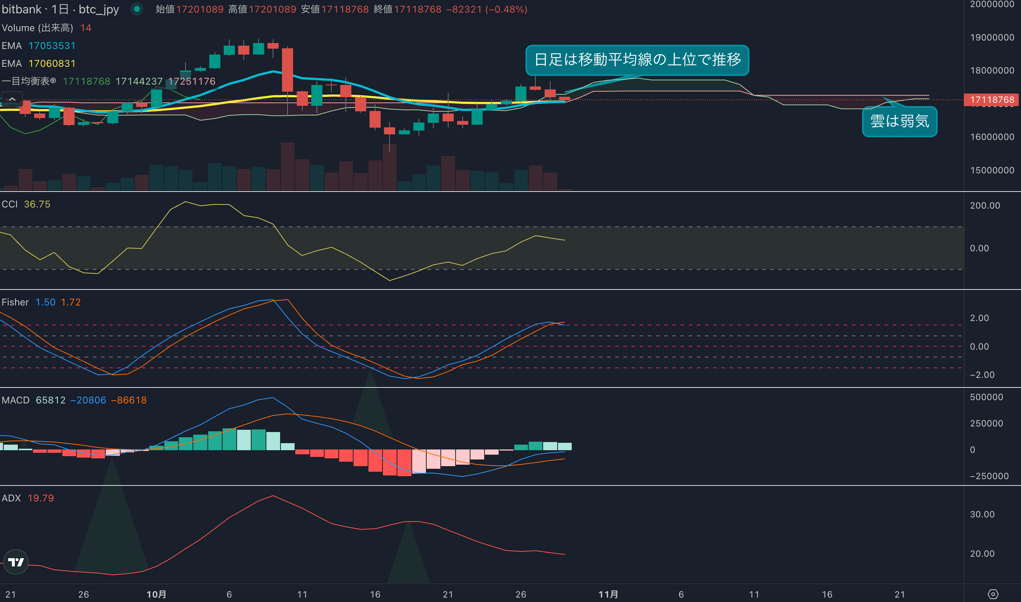Click the 10月 date on time axis

coord(156,594)
